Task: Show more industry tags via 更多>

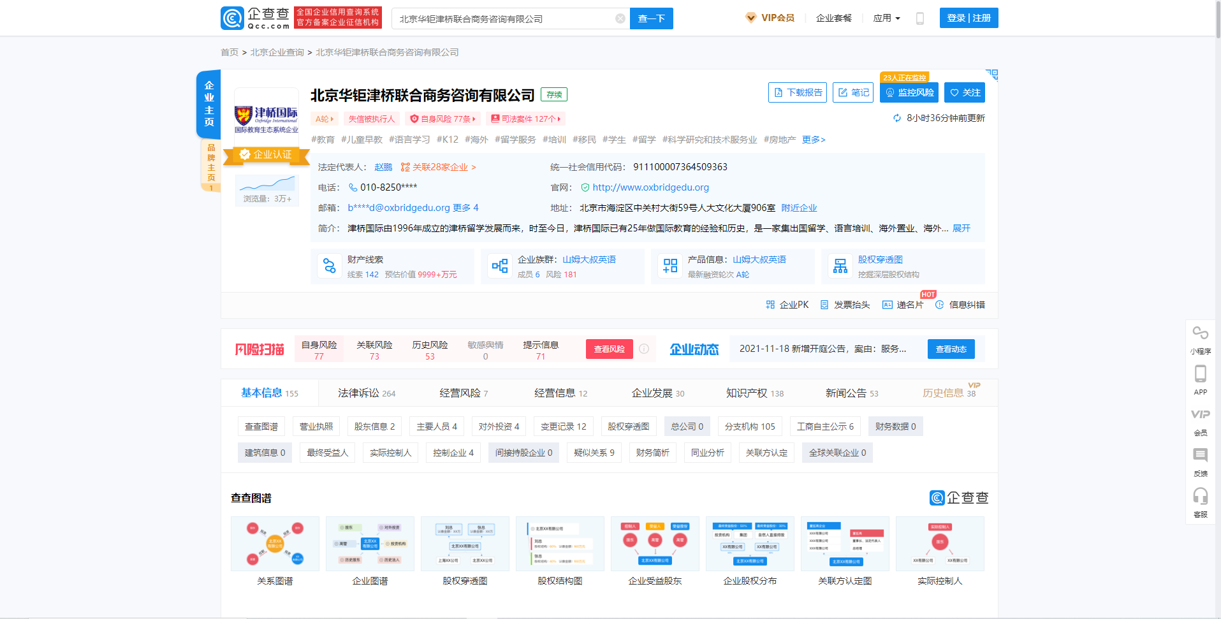Action: (814, 140)
